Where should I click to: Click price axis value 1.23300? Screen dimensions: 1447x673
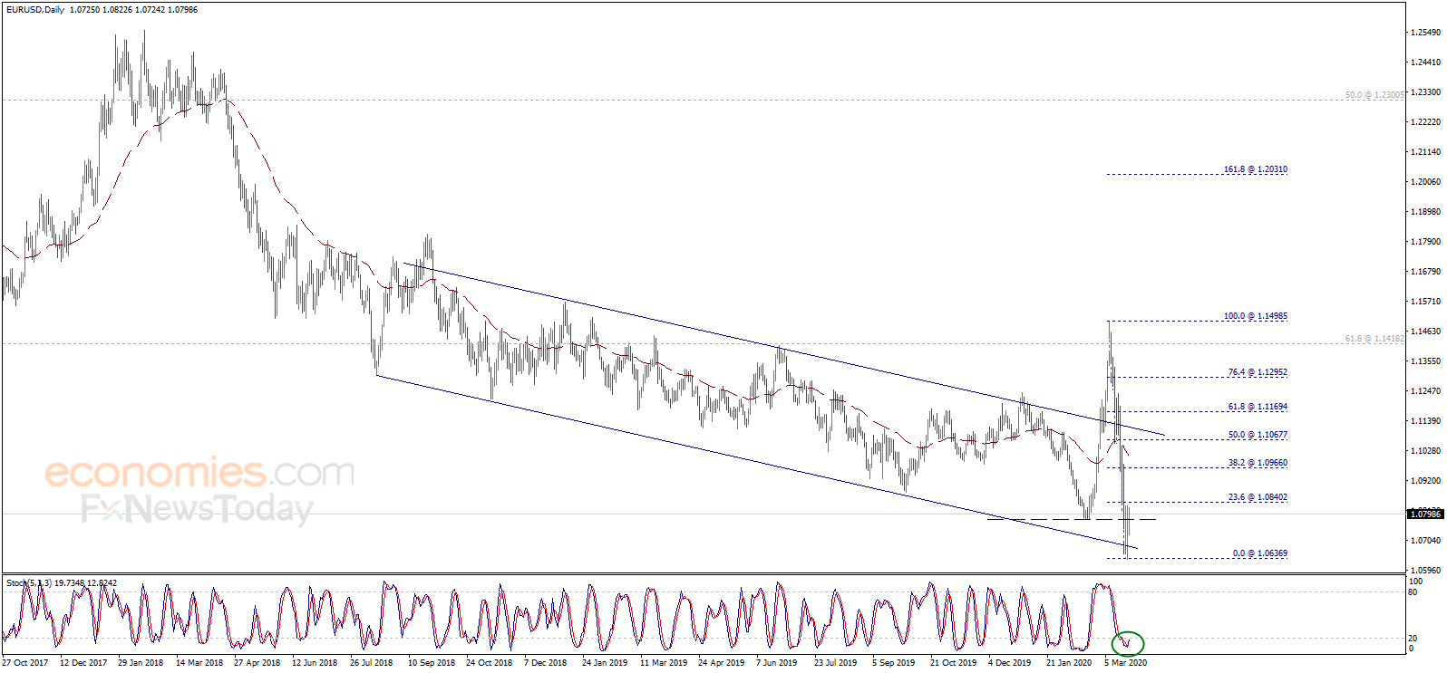click(1426, 92)
